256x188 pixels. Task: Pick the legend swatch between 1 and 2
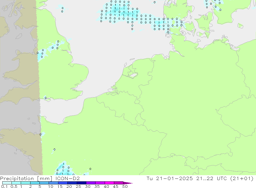pyautogui.click(x=25, y=183)
